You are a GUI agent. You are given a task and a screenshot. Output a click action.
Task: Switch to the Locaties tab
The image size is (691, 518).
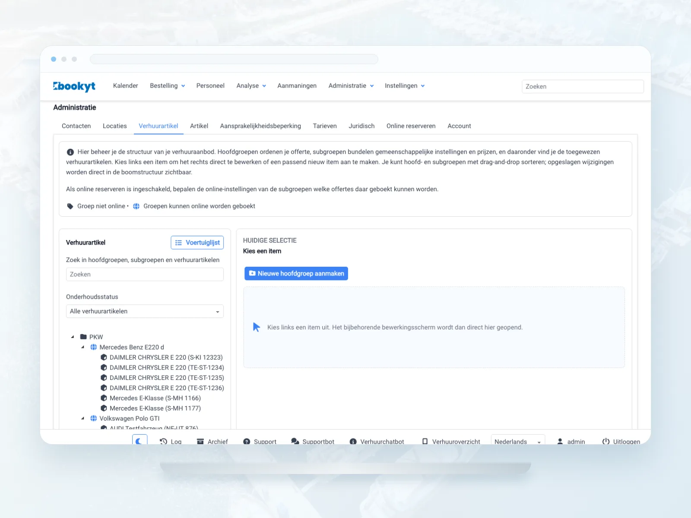pos(115,126)
